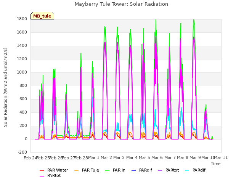Viewport: 244px width, 183px height.
Task: Click the Feb 24 x-axis date label
Action: (30, 158)
